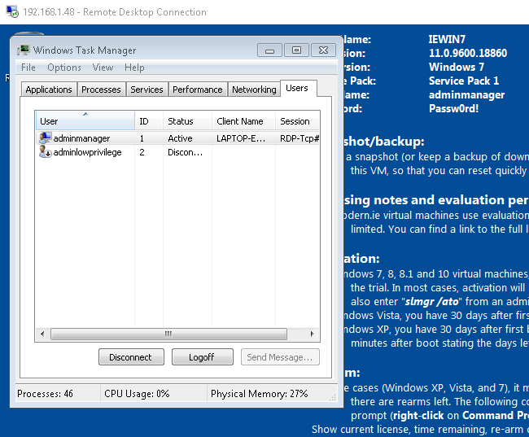Click the CPU Usage: 0% status entry
The height and width of the screenshot is (437, 529).
click(137, 394)
